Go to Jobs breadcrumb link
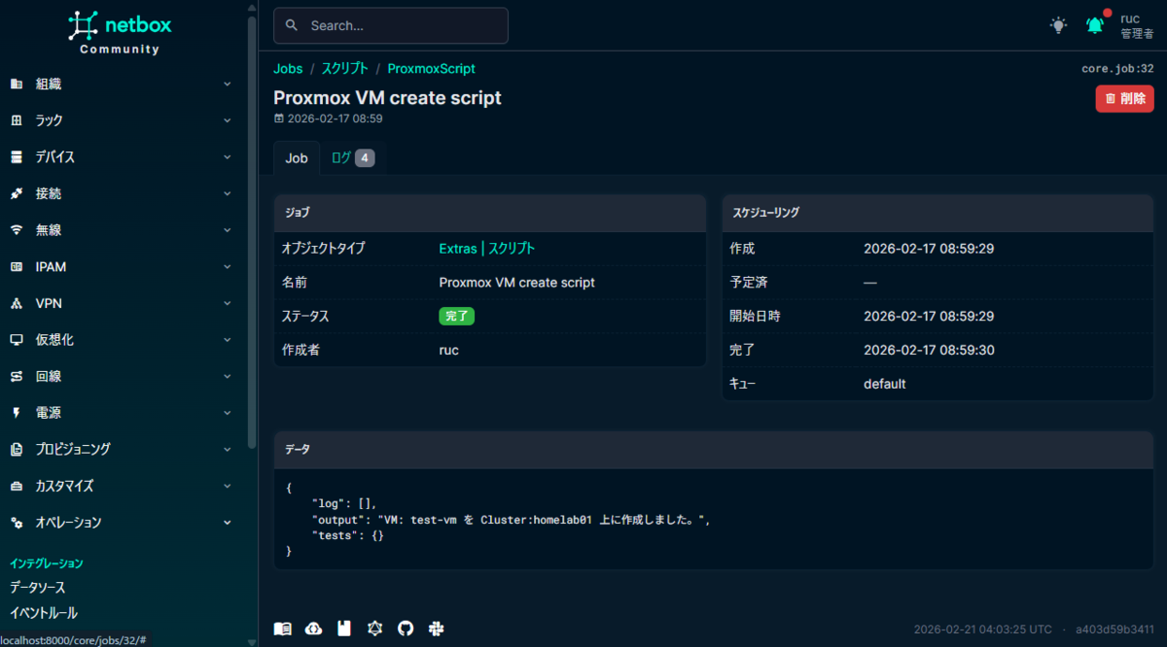Image resolution: width=1167 pixels, height=647 pixels. pos(288,69)
